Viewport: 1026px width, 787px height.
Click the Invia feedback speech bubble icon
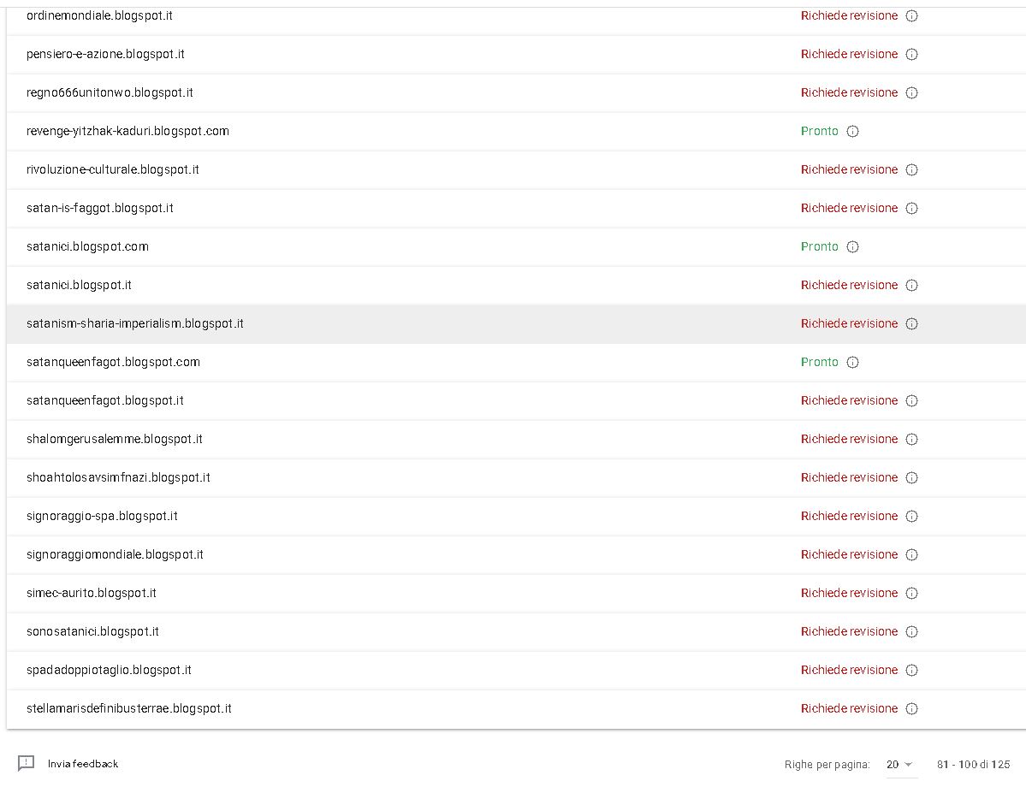[x=27, y=763]
